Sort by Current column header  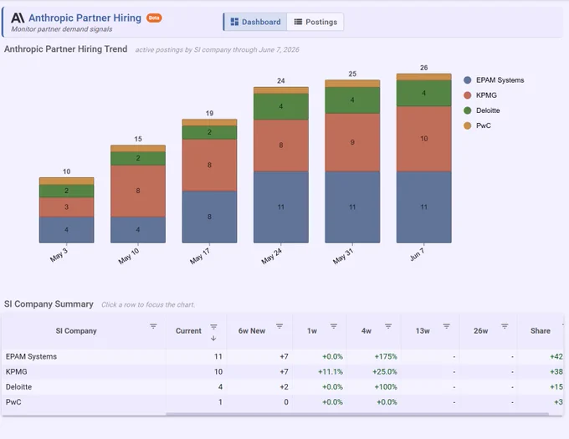point(188,331)
